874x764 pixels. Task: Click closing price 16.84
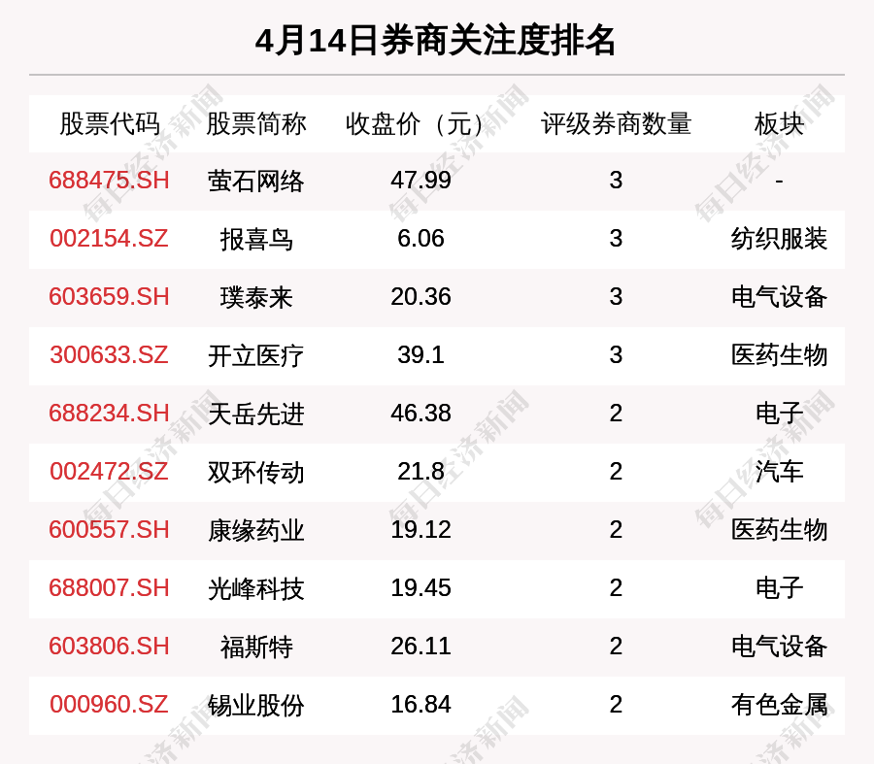coord(420,705)
